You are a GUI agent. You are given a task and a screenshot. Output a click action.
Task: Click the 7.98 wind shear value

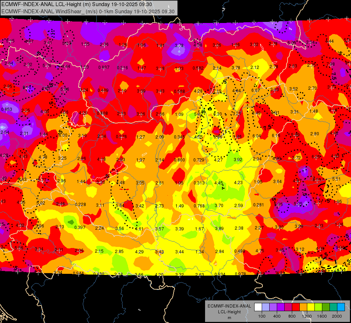[x=331, y=64]
